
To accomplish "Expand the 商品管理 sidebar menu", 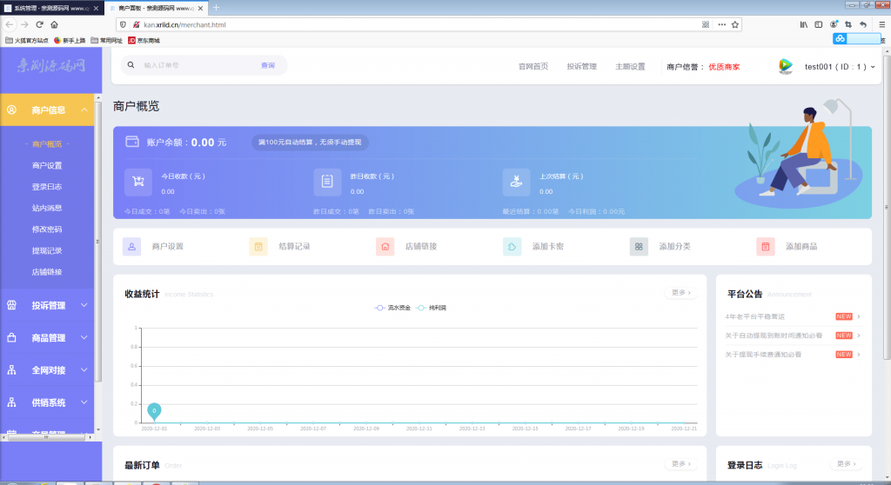I will [x=48, y=337].
